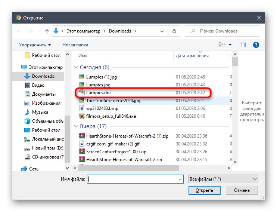Focus the 'Поиск: Downloads' search field
The height and width of the screenshot is (212, 277).
tap(222, 31)
